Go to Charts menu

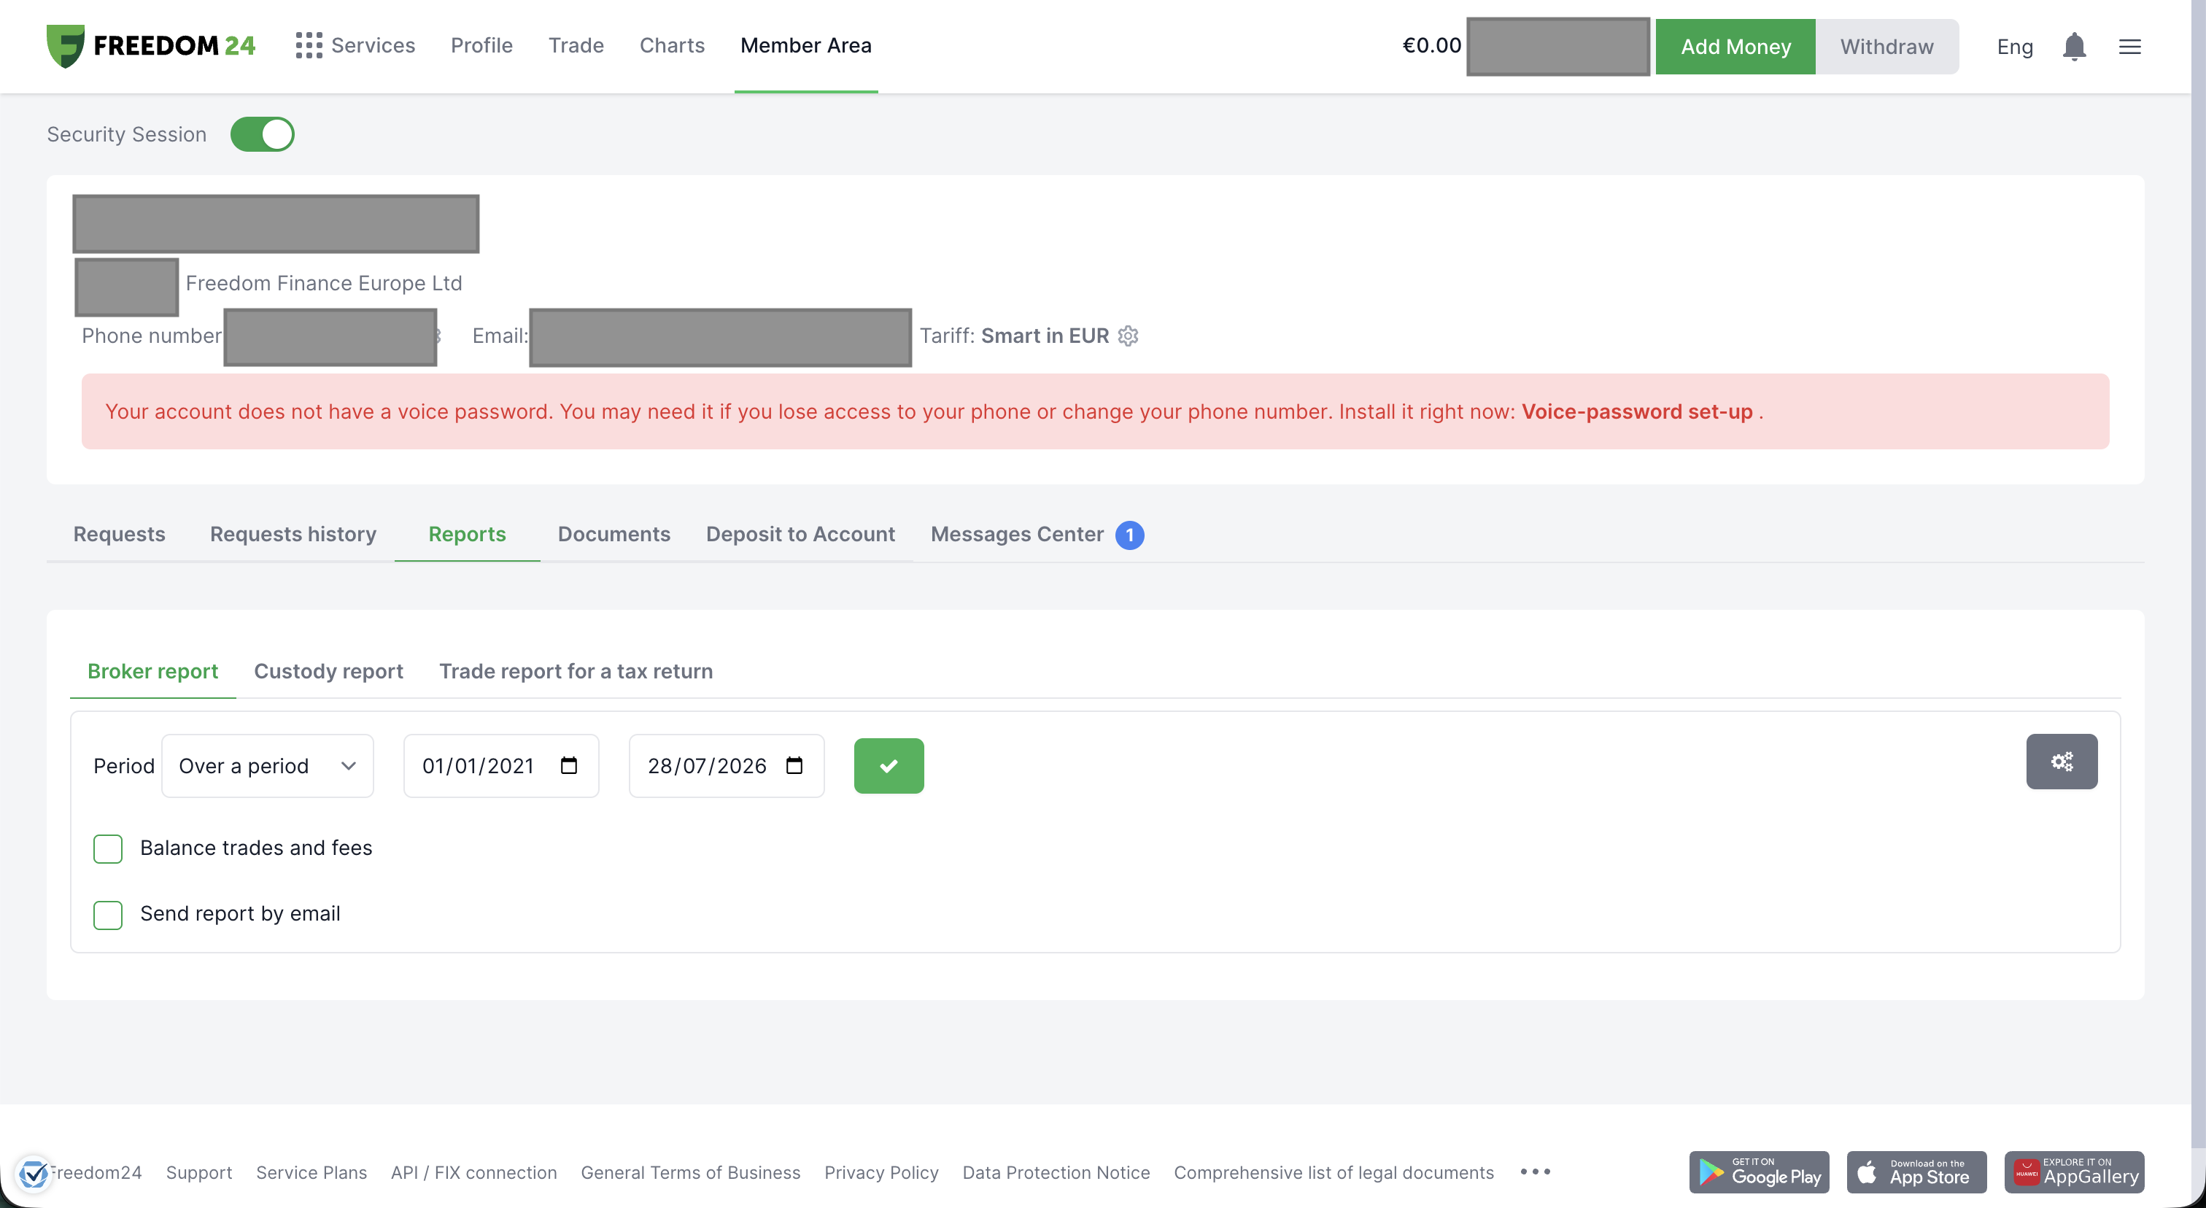click(x=671, y=45)
